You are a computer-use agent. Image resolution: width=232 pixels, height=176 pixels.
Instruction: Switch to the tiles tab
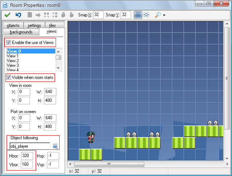click(55, 25)
